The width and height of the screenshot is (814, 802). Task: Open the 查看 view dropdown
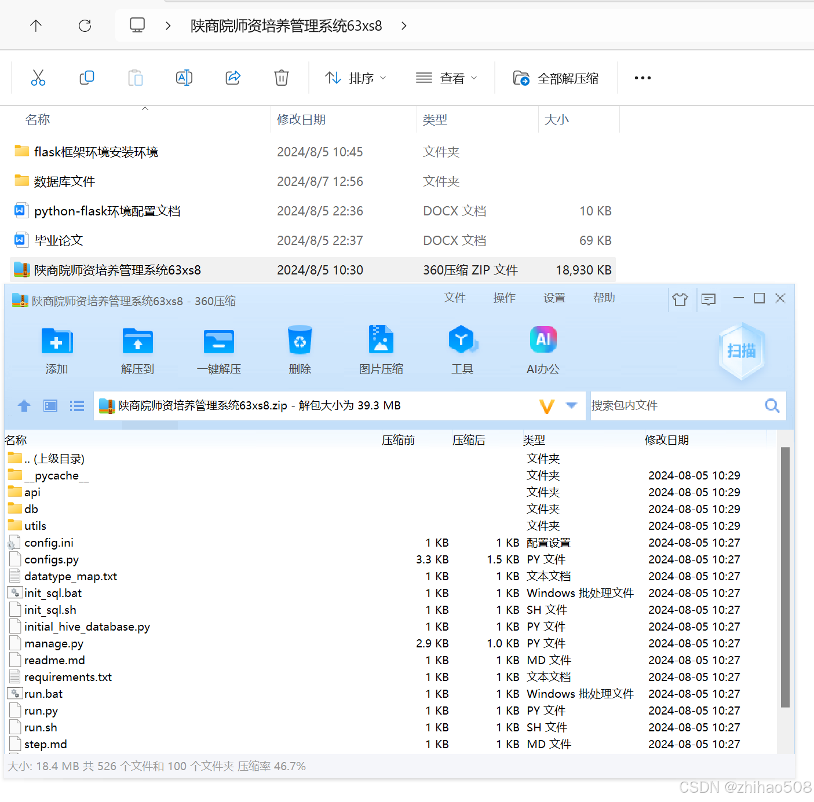[x=447, y=77]
